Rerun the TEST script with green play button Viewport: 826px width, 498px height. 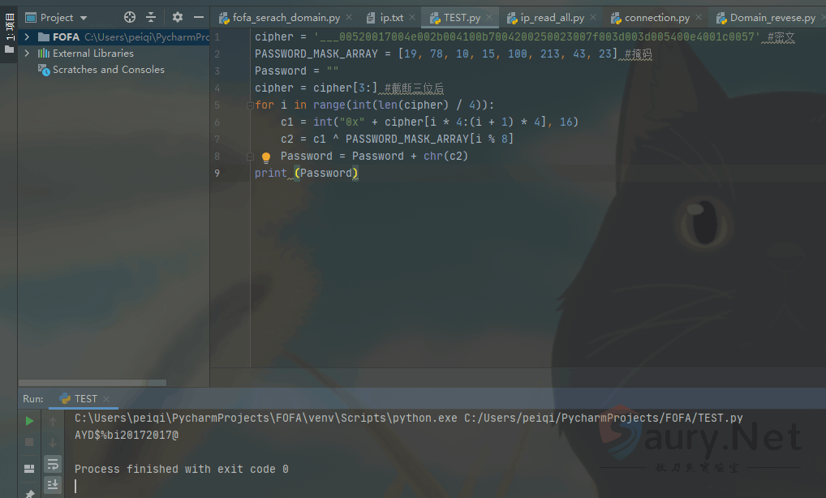click(x=29, y=421)
